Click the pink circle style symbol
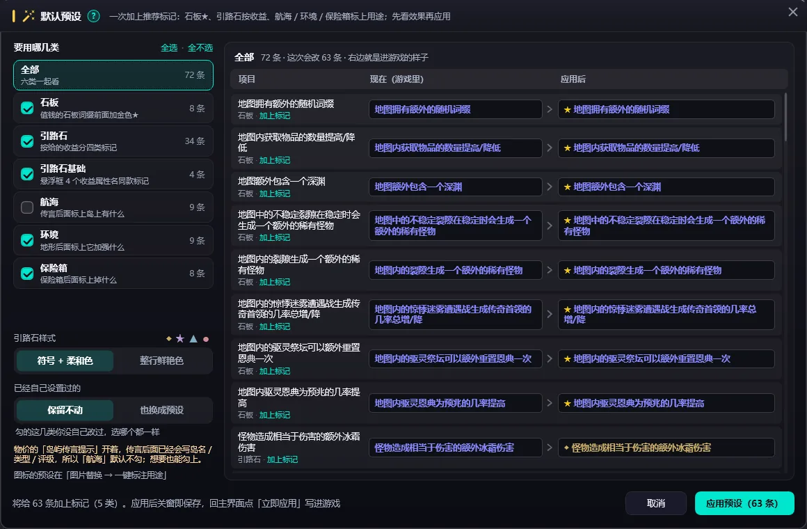The height and width of the screenshot is (529, 807). click(206, 339)
